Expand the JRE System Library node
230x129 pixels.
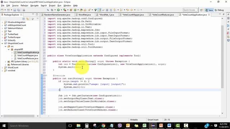click(6, 62)
